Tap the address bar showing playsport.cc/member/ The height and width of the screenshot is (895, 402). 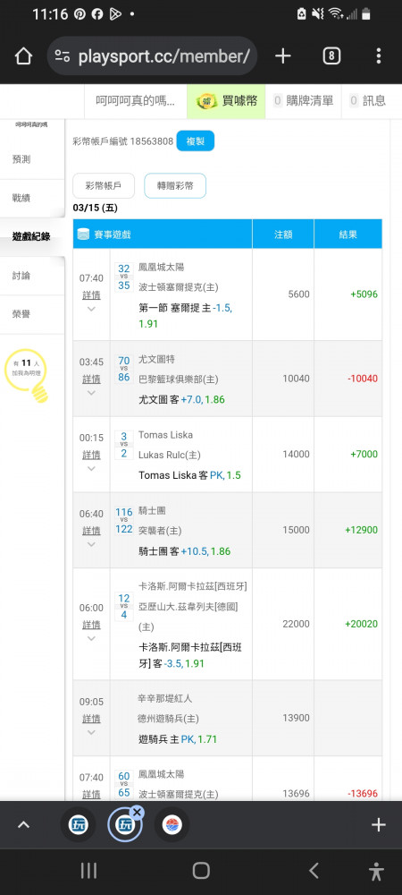(x=152, y=55)
